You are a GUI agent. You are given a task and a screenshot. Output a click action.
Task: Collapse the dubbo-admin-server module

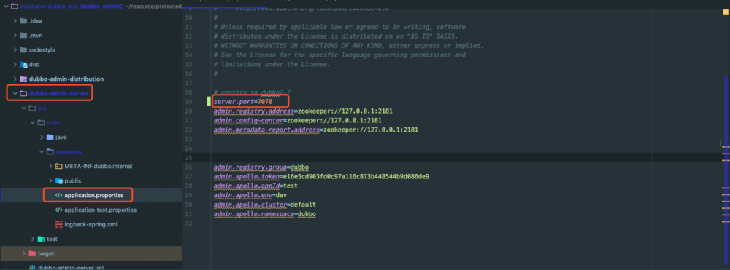click(x=15, y=93)
